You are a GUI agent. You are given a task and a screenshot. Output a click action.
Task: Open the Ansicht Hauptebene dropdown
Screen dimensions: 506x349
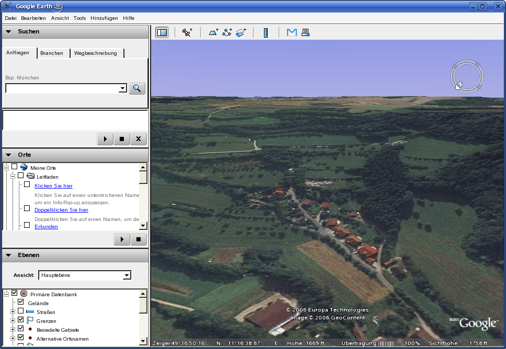pos(85,275)
